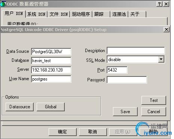Image resolution: width=174 pixels, height=139 pixels.
Task: Click the ODBC manager globe title icon
Action: point(3,4)
